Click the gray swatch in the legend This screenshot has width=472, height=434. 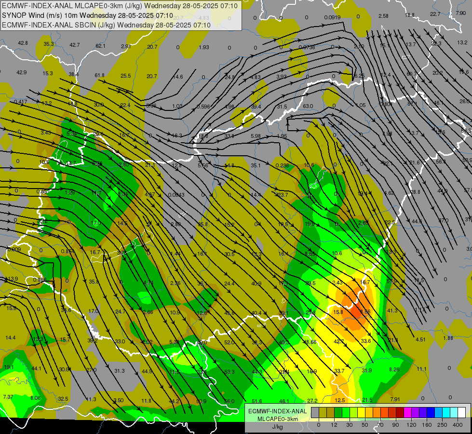click(x=315, y=412)
